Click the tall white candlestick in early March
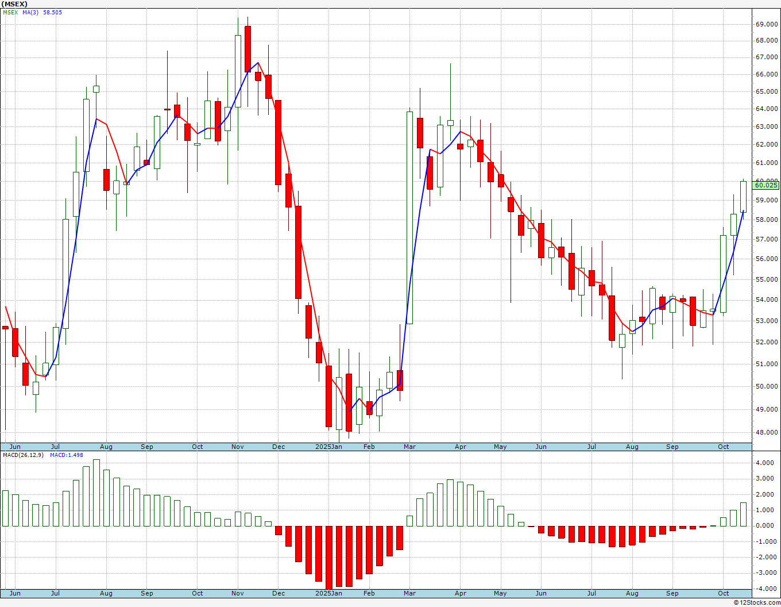The width and height of the screenshot is (781, 607). pos(409,217)
